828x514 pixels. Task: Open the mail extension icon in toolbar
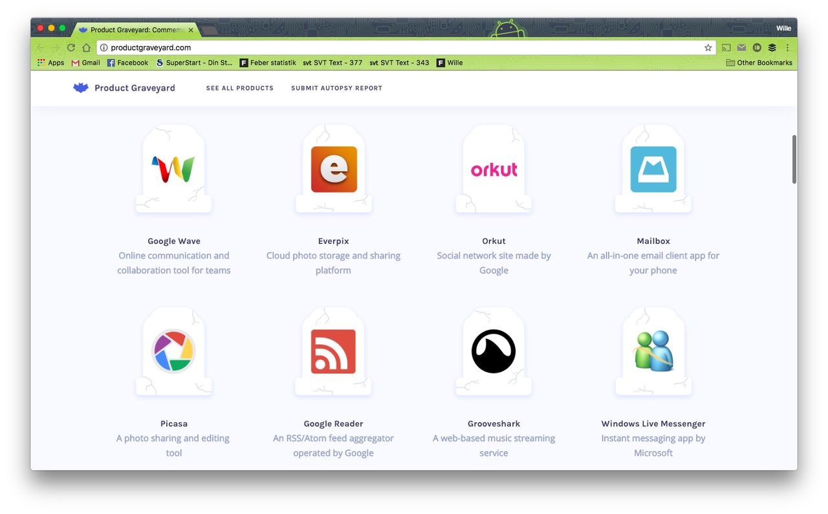(741, 48)
